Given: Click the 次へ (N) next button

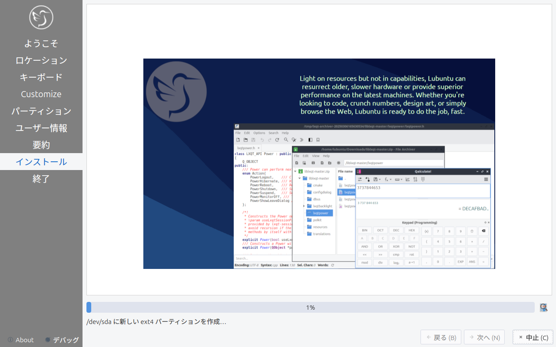Looking at the screenshot, I should click(484, 337).
